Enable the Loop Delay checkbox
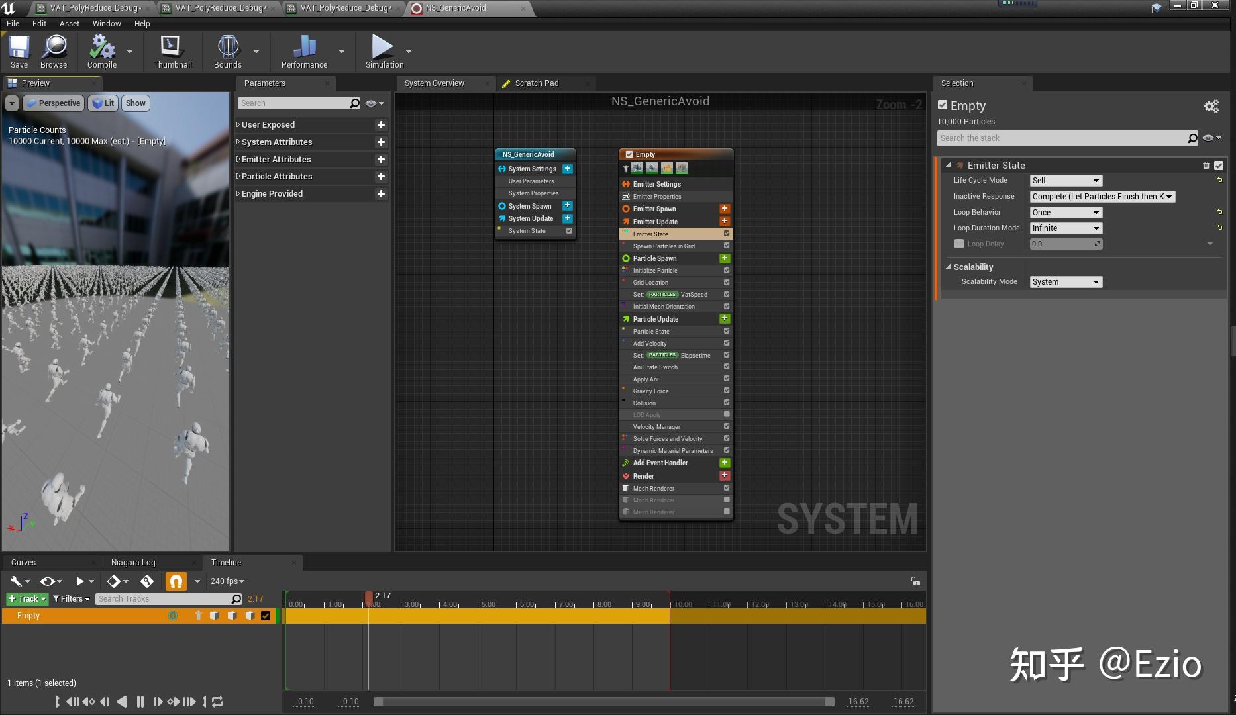This screenshot has width=1236, height=715. pos(958,244)
